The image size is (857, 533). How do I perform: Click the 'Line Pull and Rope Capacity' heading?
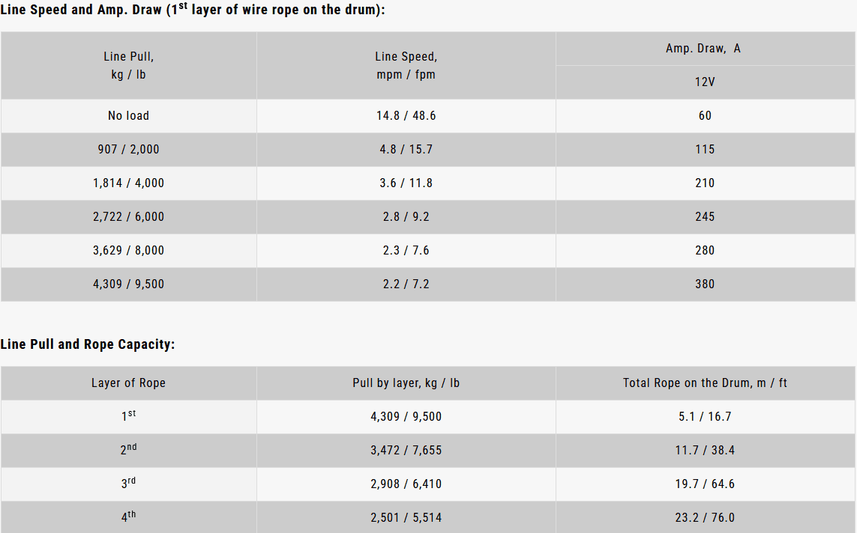[88, 344]
